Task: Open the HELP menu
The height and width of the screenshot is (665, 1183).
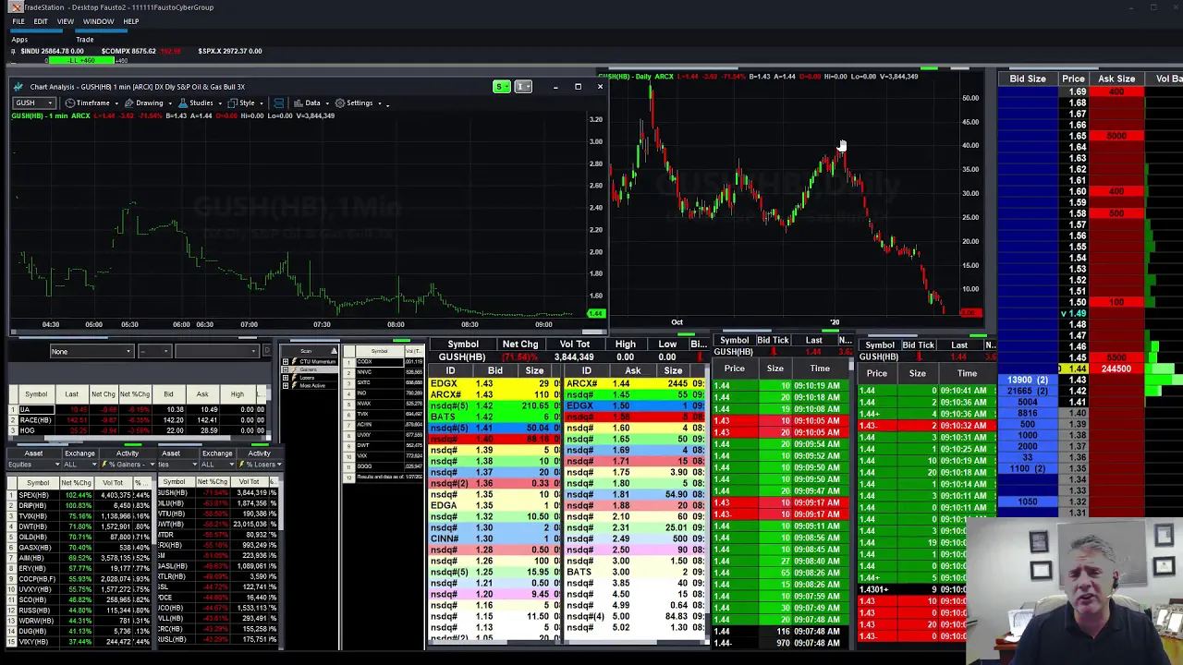Action: tap(130, 21)
